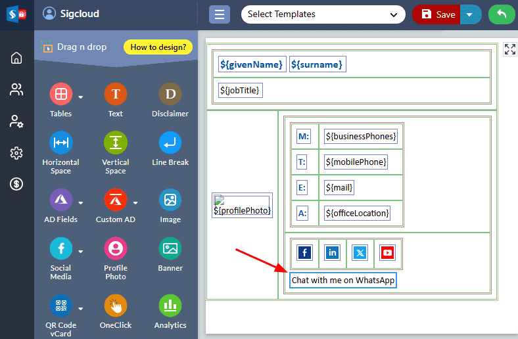
Task: Choose the Line Break element
Action: click(x=170, y=143)
